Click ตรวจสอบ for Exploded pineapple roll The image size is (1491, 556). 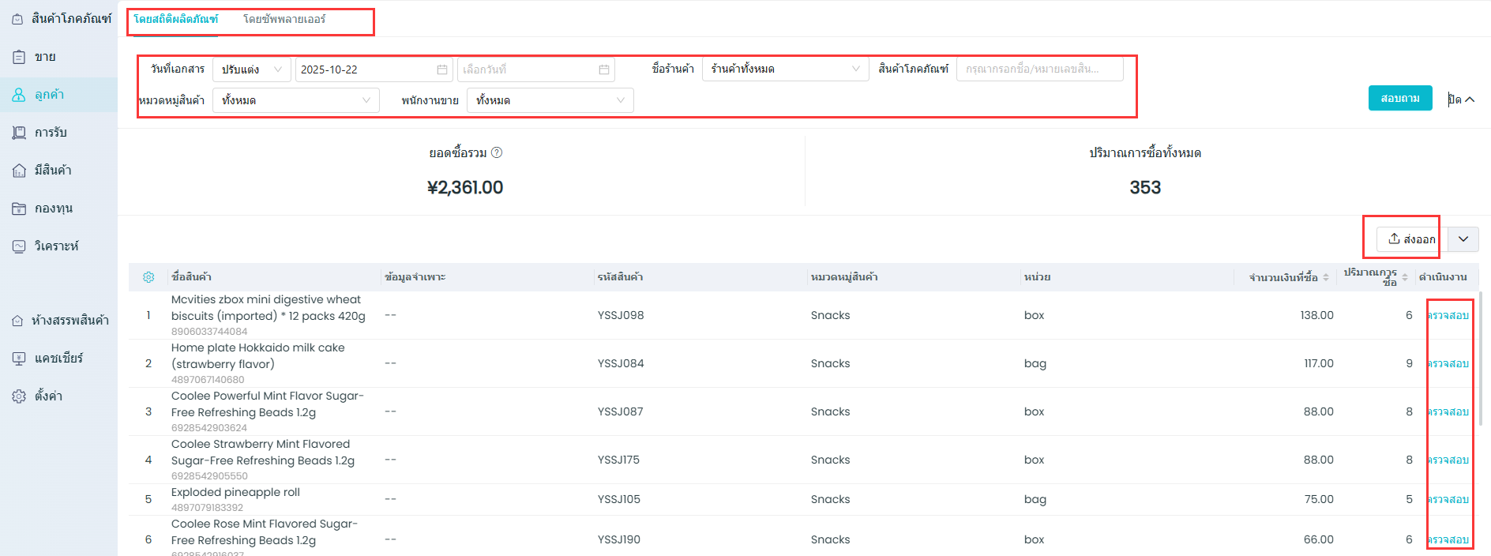pyautogui.click(x=1448, y=499)
